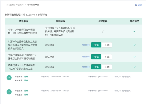Image resolution: width=146 pixels, height=104 pixels.
Task: Click the 以第一作者身份在刊物上发表 condition cell
Action: pos(23,45)
